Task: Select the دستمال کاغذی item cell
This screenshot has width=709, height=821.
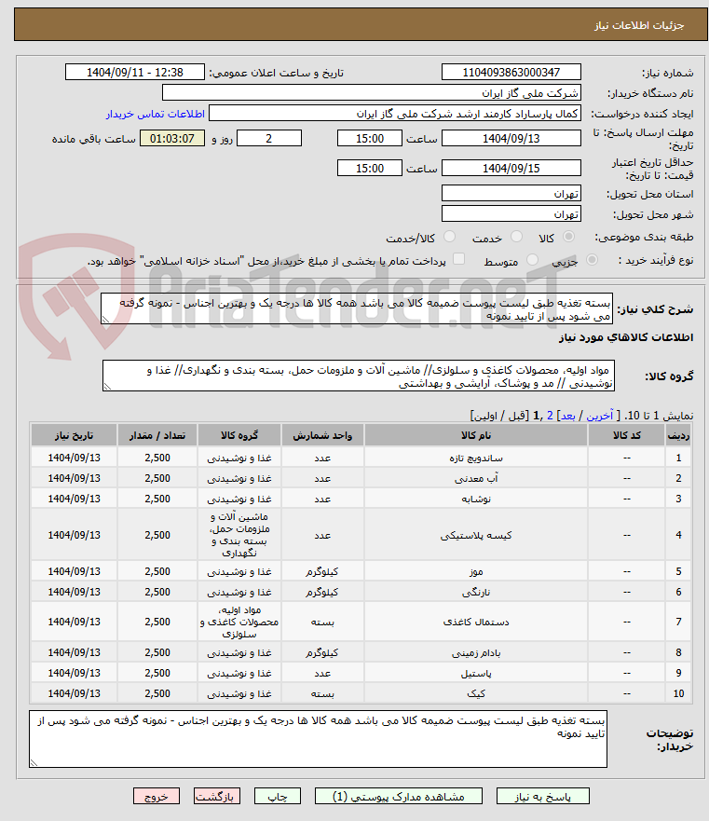Action: tap(476, 622)
